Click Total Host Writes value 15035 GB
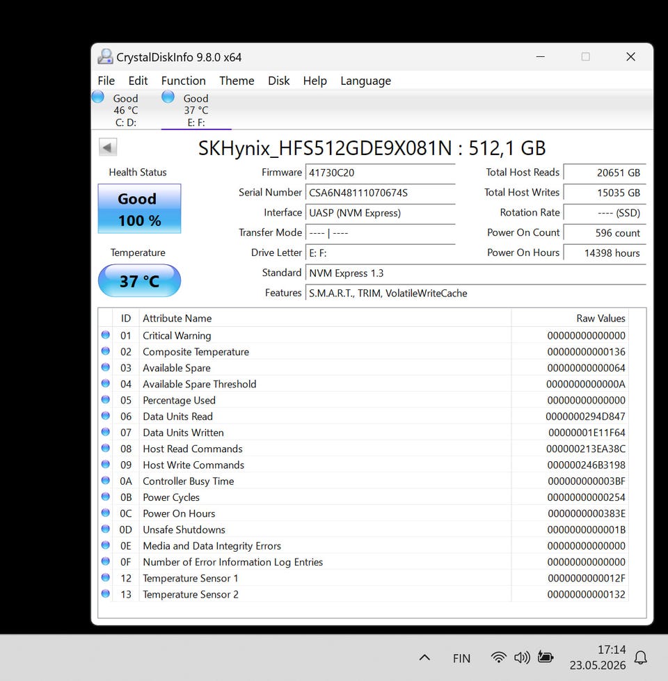 point(605,193)
